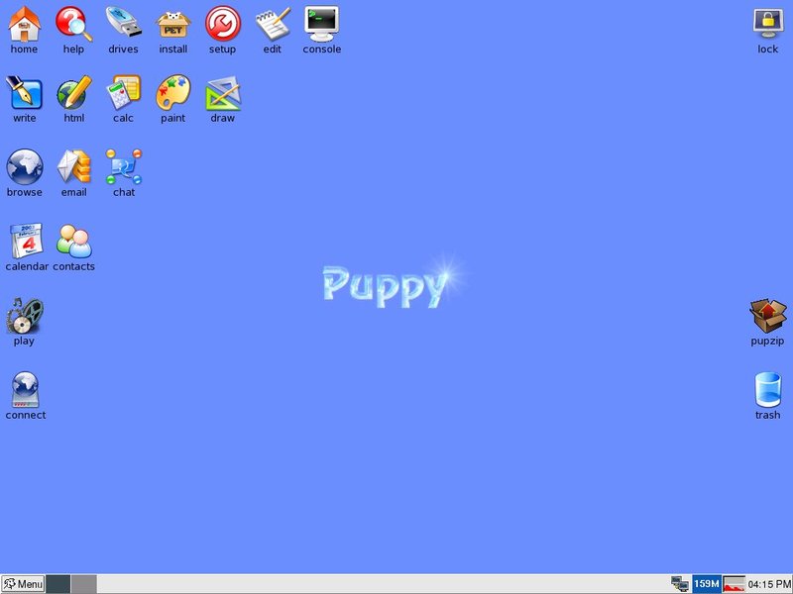
Task: Open the Calendar application
Action: coord(24,241)
